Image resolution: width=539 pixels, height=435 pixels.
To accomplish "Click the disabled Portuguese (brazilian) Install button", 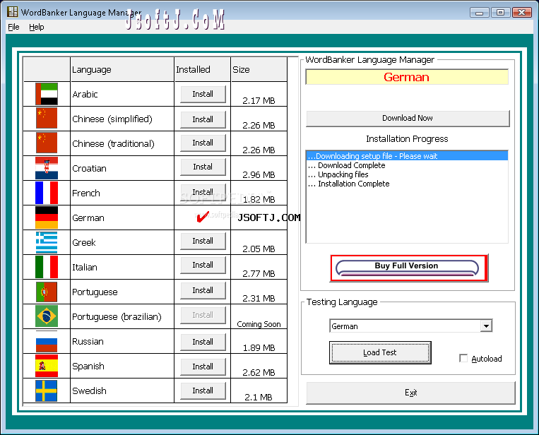I will click(203, 315).
